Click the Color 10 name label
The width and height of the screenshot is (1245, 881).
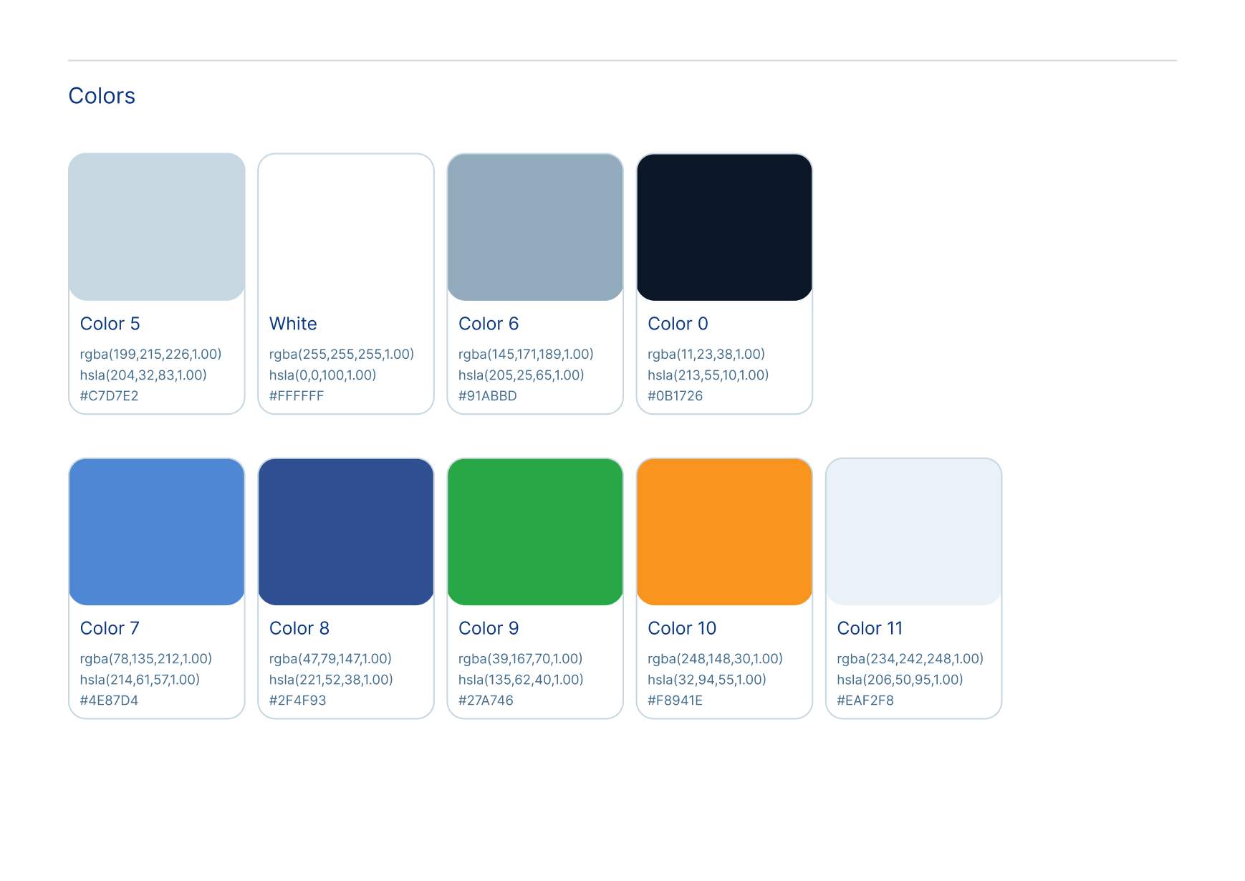[681, 628]
